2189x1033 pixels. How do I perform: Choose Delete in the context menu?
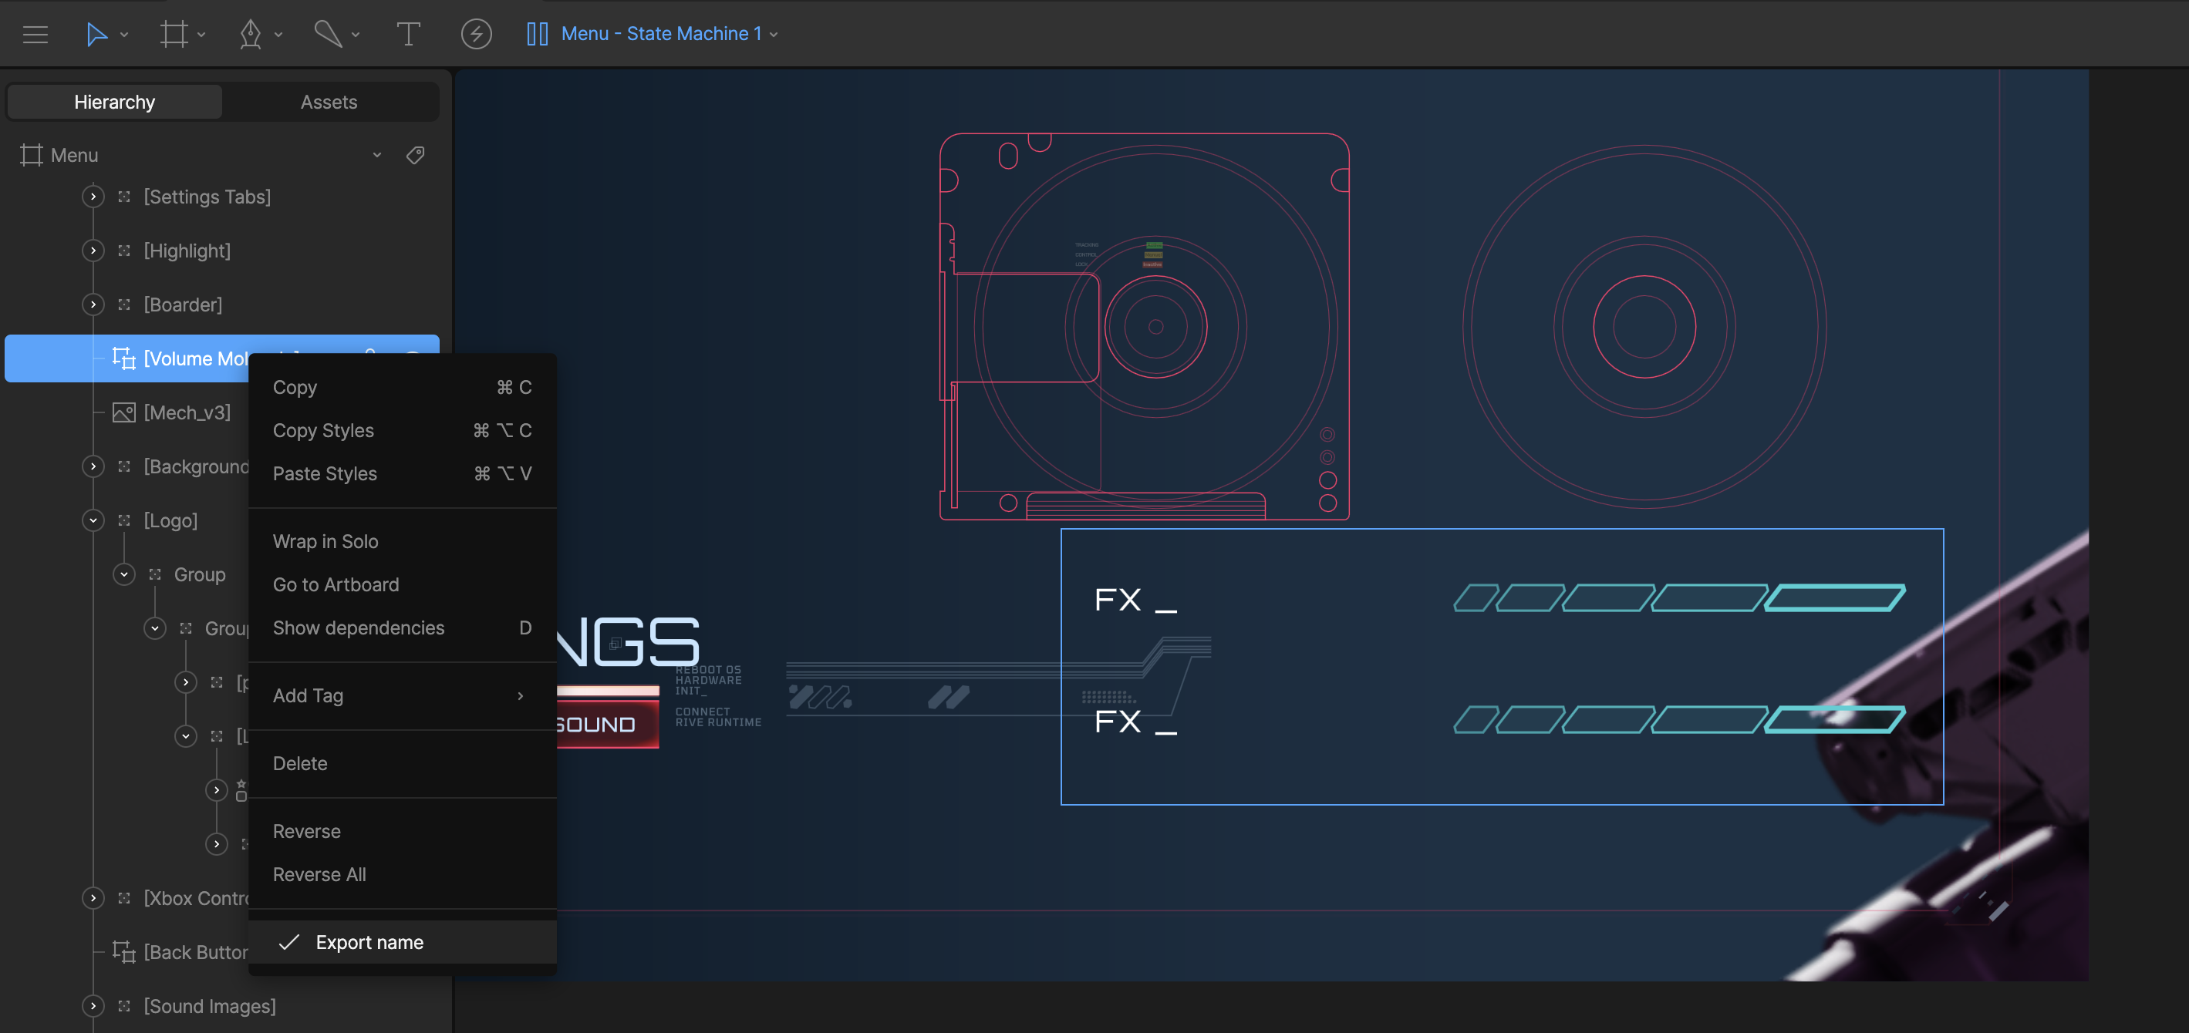point(300,763)
